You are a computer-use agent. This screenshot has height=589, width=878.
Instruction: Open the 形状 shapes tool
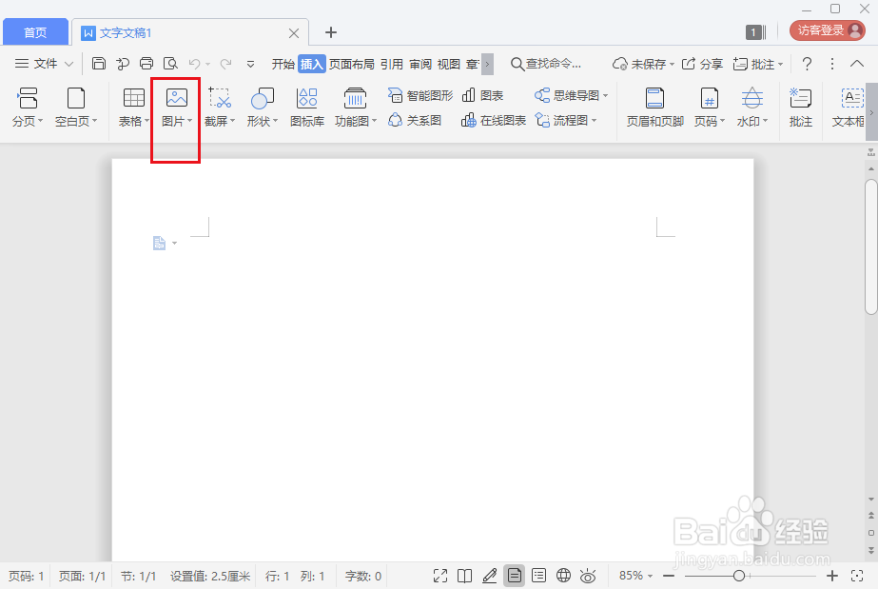click(262, 107)
